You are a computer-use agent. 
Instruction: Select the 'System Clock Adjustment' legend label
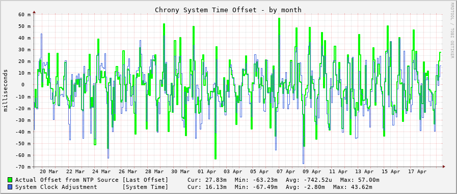56,187
